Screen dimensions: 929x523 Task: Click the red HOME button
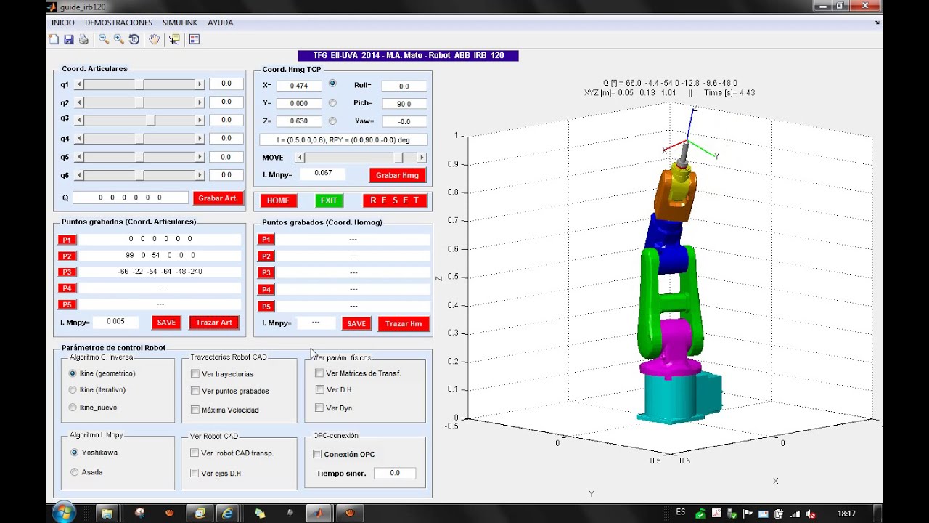click(278, 200)
